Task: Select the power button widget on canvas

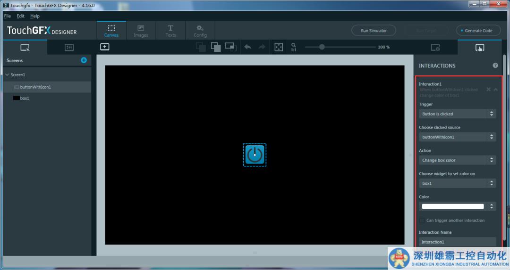Action: 255,155
